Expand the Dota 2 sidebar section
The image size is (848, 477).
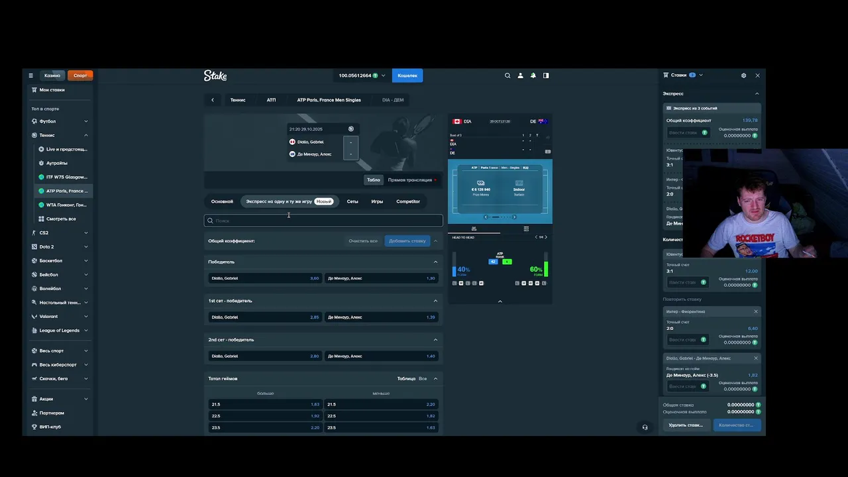(x=86, y=246)
